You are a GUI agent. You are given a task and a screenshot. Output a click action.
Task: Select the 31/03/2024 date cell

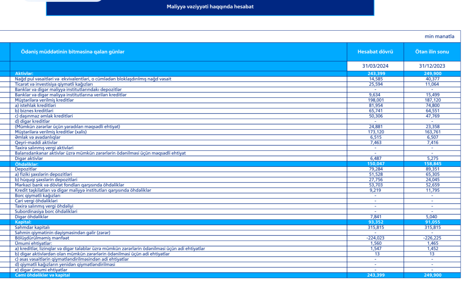tap(375, 66)
